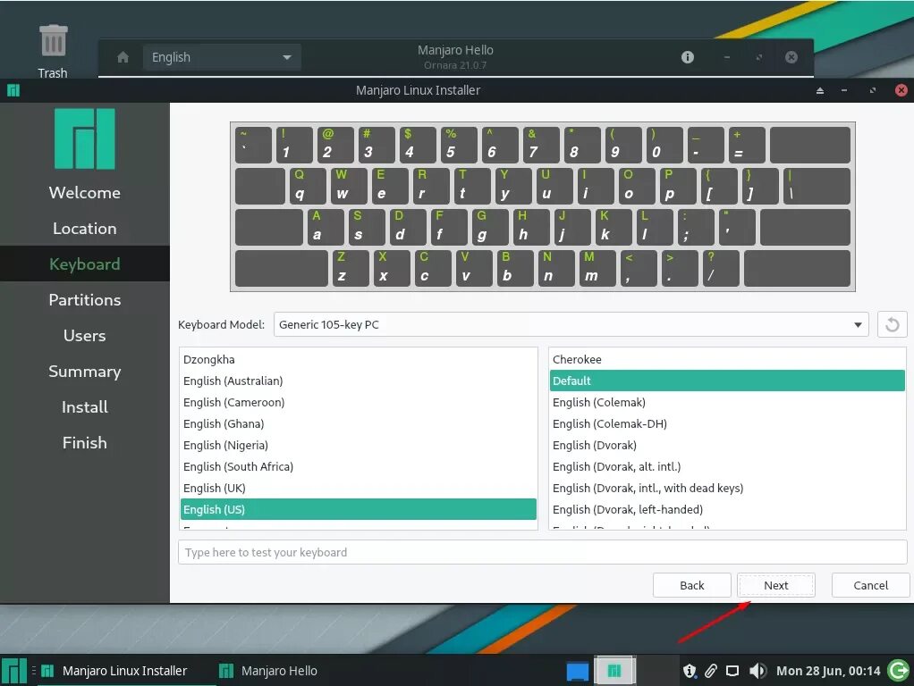Click the keep-above arrow icon in installer title bar

click(x=820, y=90)
